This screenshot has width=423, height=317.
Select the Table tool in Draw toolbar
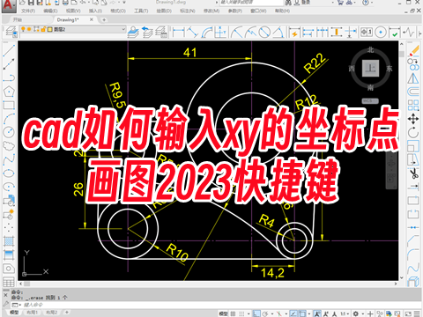click(x=9, y=282)
